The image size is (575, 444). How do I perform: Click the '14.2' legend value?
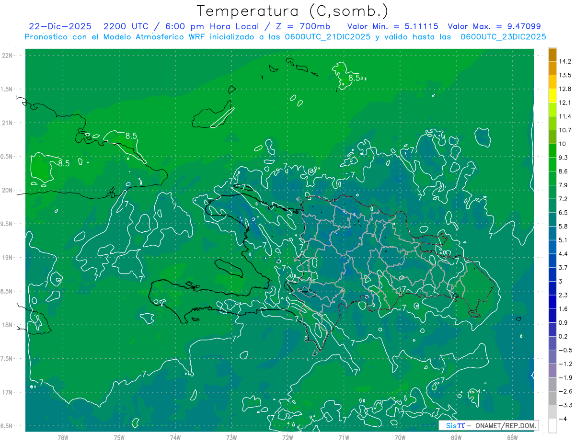coord(566,61)
